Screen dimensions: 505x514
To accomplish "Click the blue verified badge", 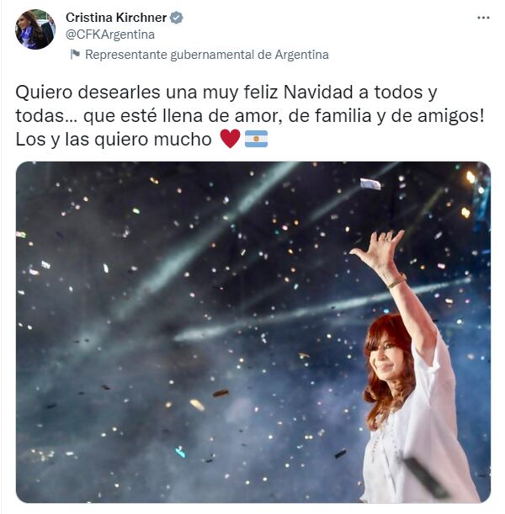I will coord(177,18).
